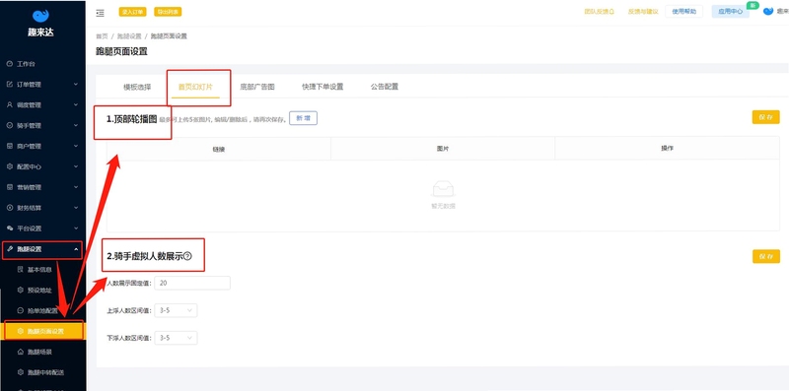Click the 调度管理 person icon in the sidebar
Viewport: 789px width, 391px height.
coord(10,105)
